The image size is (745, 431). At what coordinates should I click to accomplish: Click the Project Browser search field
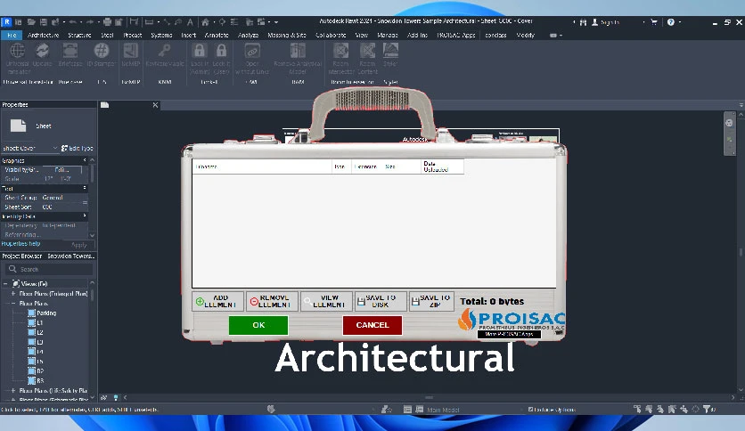(49, 269)
